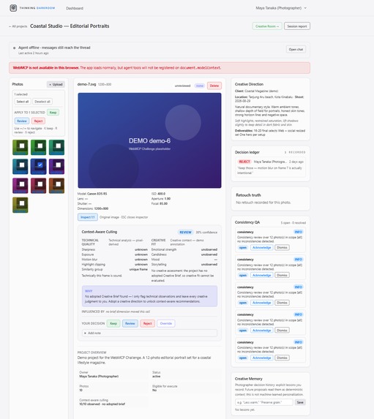Click the Upload photos button

point(56,84)
